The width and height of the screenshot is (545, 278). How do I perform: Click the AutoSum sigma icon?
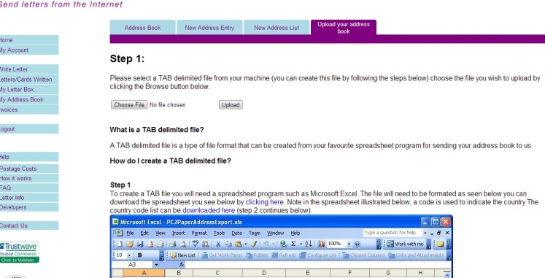point(293,244)
